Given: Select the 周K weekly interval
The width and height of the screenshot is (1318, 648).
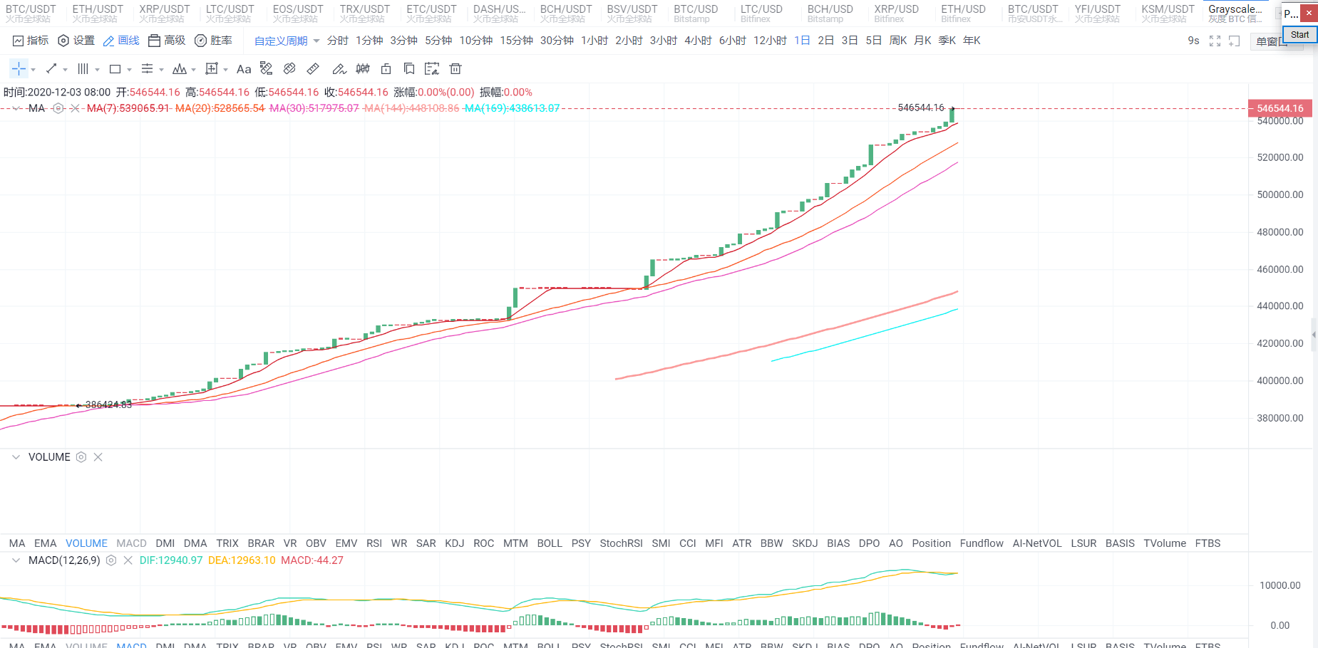Looking at the screenshot, I should click(898, 41).
